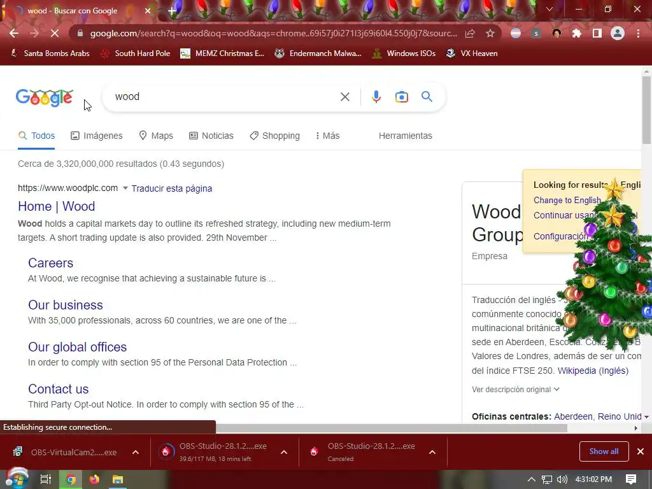Open the volume speaker control

[562, 479]
